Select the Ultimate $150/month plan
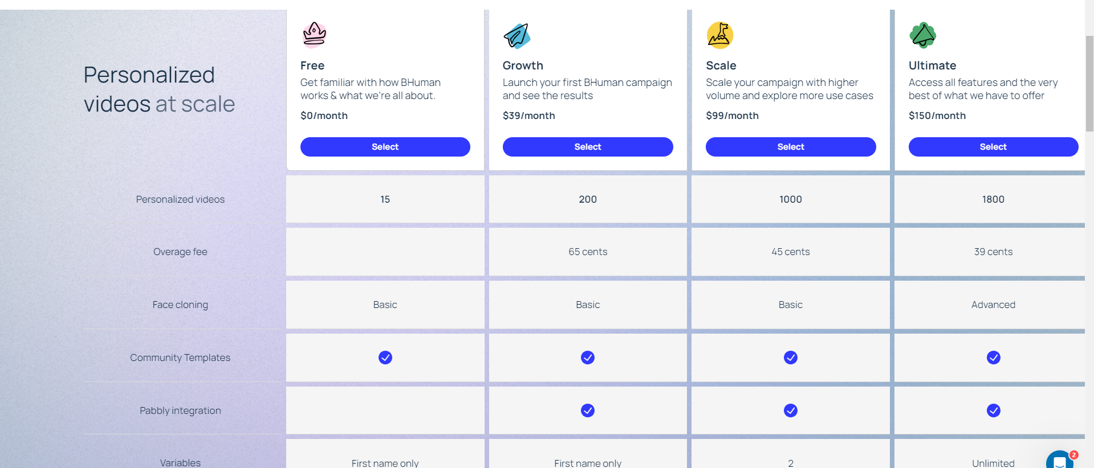The width and height of the screenshot is (1094, 468). tap(994, 147)
